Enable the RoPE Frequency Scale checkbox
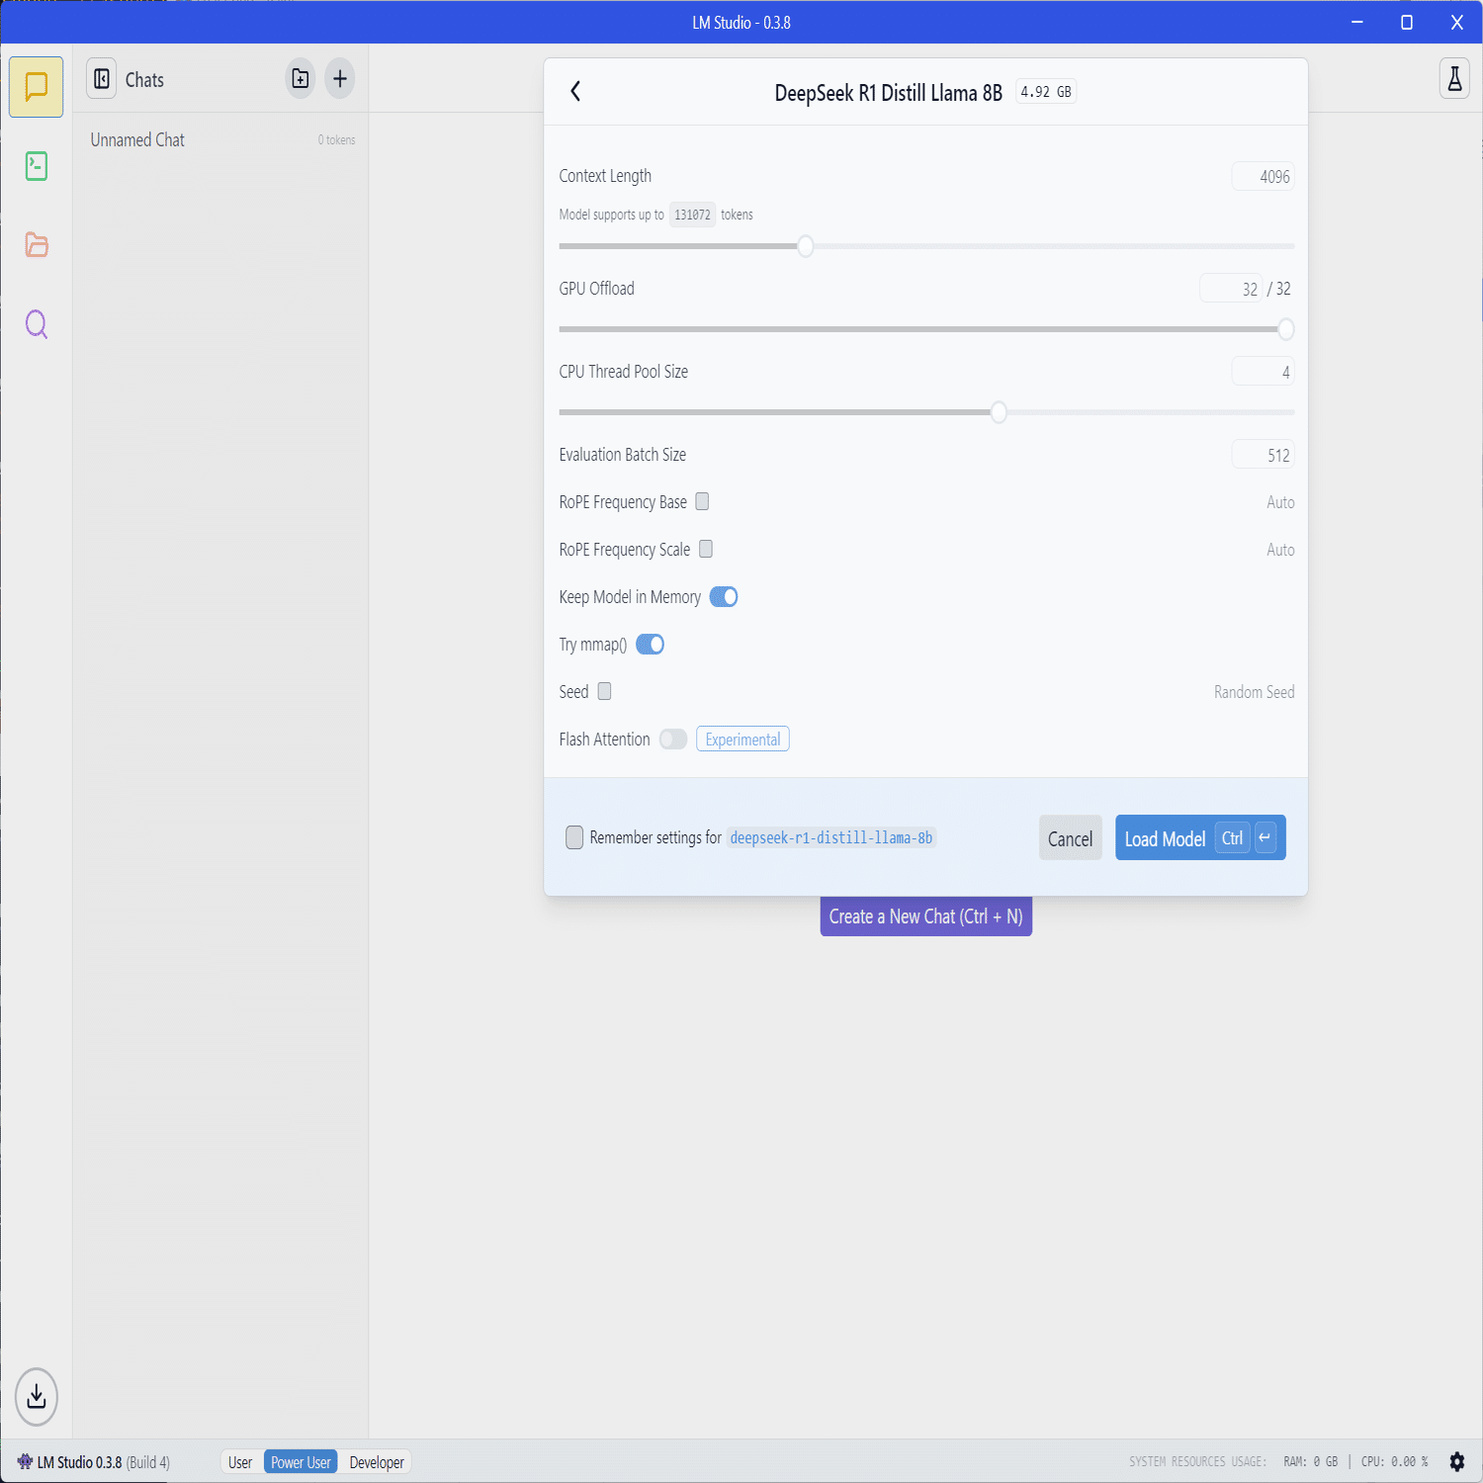Viewport: 1483px width, 1483px height. coord(706,549)
